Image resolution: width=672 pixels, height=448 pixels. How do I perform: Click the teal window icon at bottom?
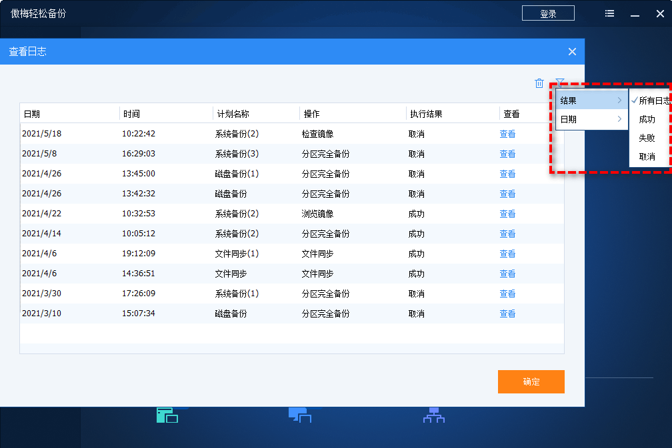(x=167, y=416)
